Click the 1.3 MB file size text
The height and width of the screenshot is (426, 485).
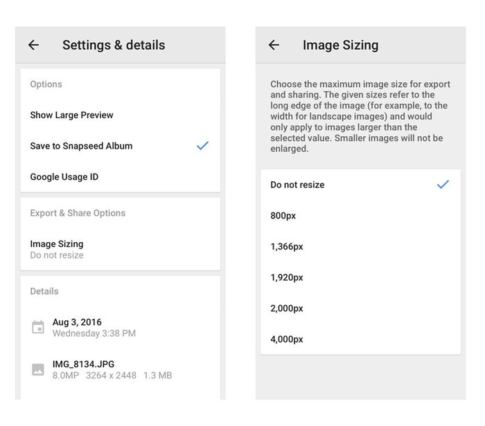pos(158,376)
